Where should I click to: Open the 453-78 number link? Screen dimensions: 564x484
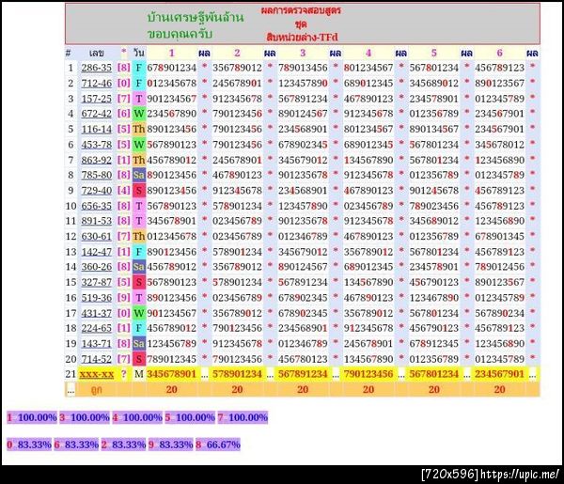pyautogui.click(x=97, y=145)
